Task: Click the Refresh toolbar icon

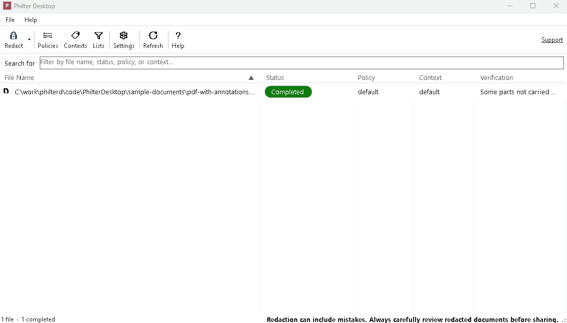Action: pos(153,35)
